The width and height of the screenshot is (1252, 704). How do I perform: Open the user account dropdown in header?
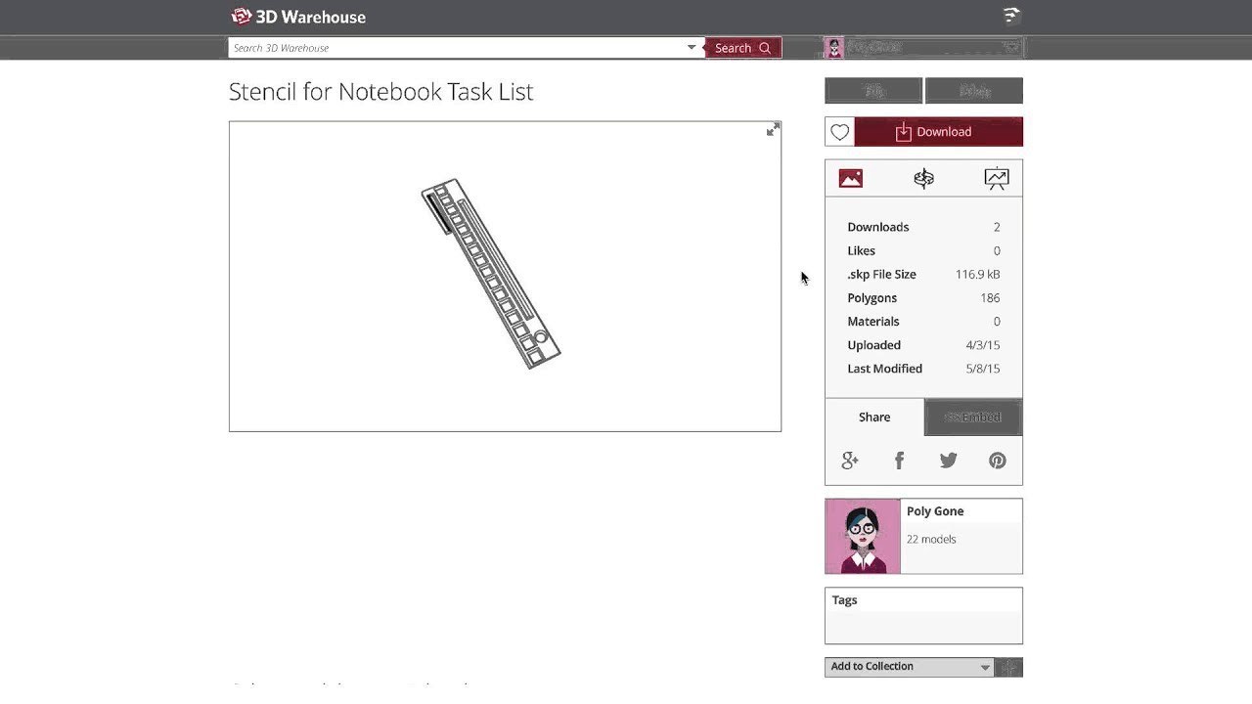1011,47
